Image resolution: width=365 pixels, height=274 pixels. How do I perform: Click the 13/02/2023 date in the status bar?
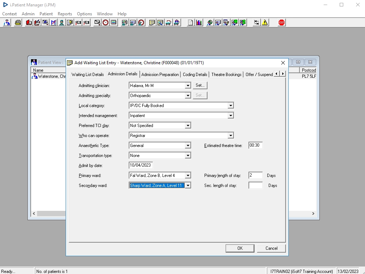pos(348,272)
